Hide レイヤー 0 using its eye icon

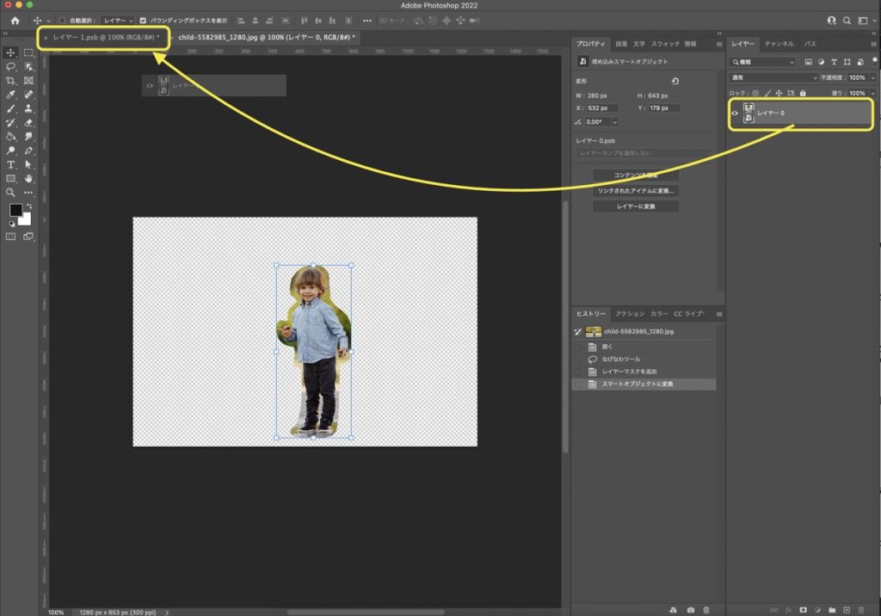tap(735, 113)
